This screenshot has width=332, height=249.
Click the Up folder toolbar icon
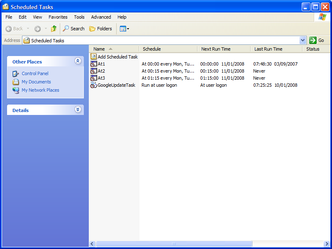[x=54, y=29]
